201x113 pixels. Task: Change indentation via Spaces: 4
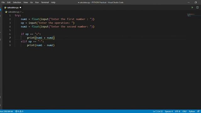[x=169, y=111]
